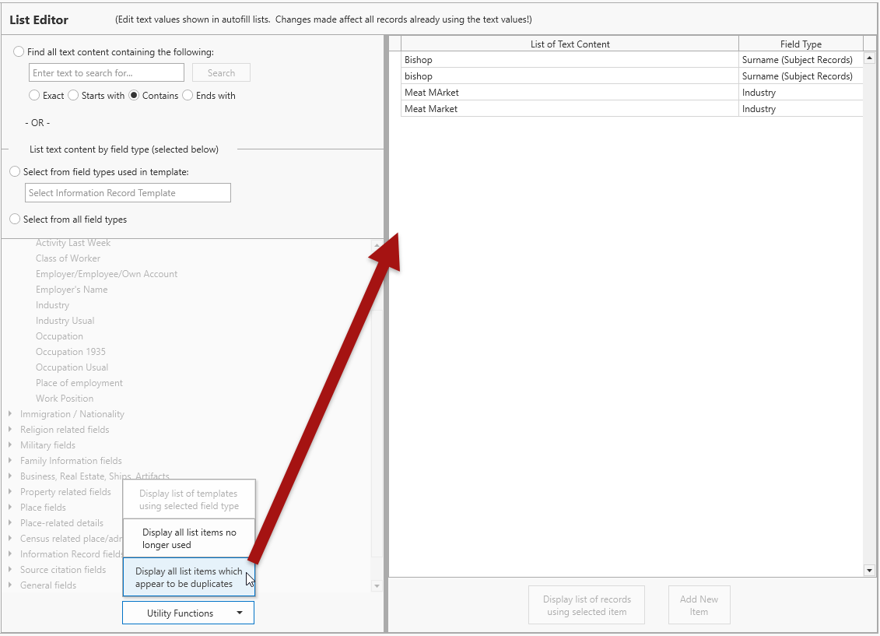880x636 pixels.
Task: Choose 'Display all list items no longer used'
Action: 189,539
